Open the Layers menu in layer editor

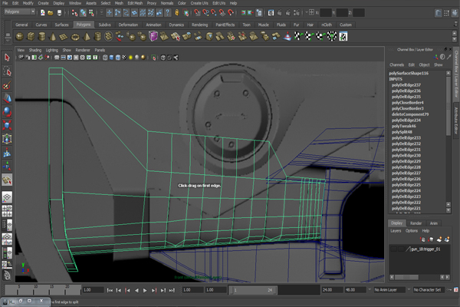pos(396,231)
